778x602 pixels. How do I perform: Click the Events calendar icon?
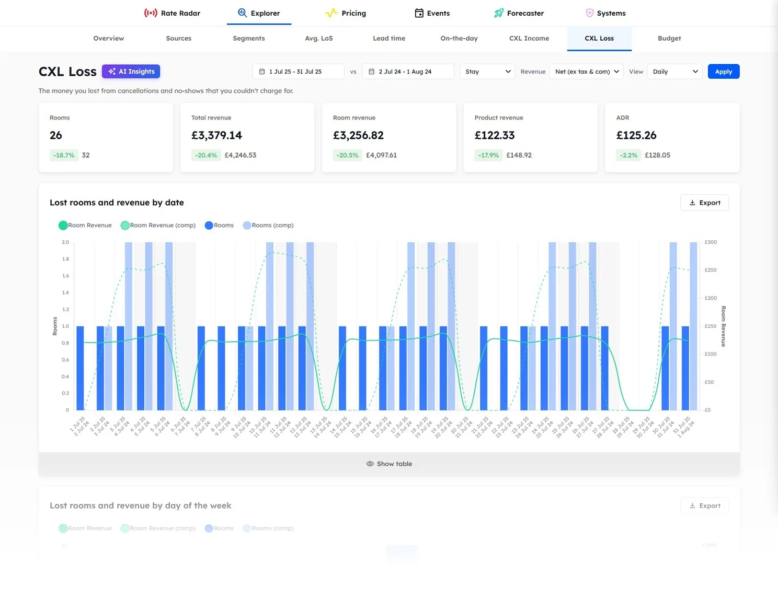[x=419, y=13]
